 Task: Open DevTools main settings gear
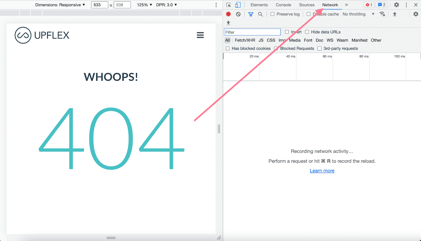[x=397, y=5]
